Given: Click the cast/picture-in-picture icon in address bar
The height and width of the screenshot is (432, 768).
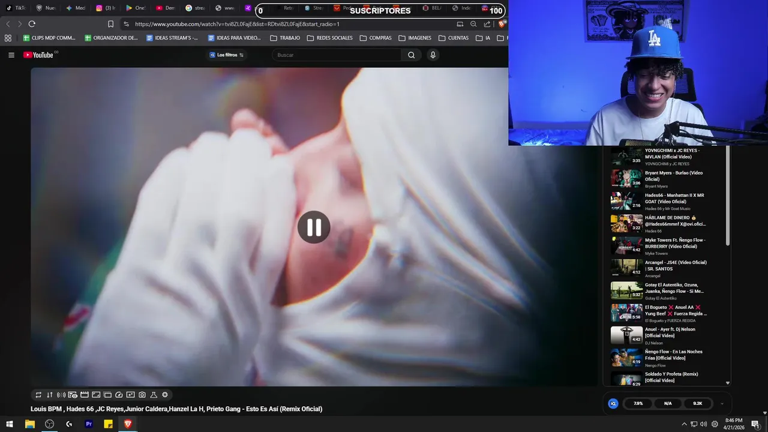Looking at the screenshot, I should pyautogui.click(x=460, y=24).
